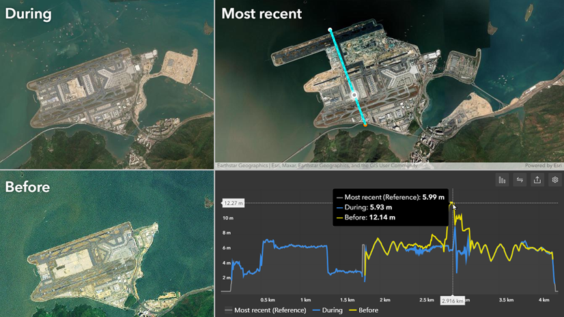Click the flip profile direction icon
564x317 pixels.
pos(520,180)
